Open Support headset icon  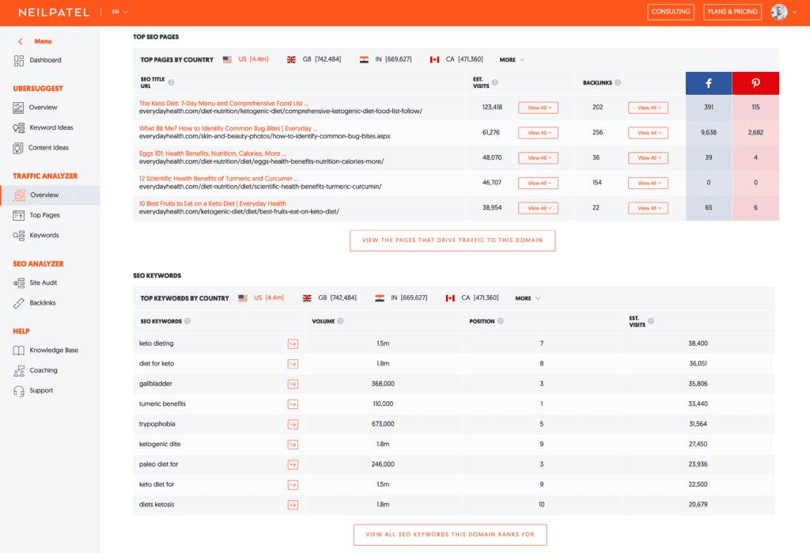[19, 391]
